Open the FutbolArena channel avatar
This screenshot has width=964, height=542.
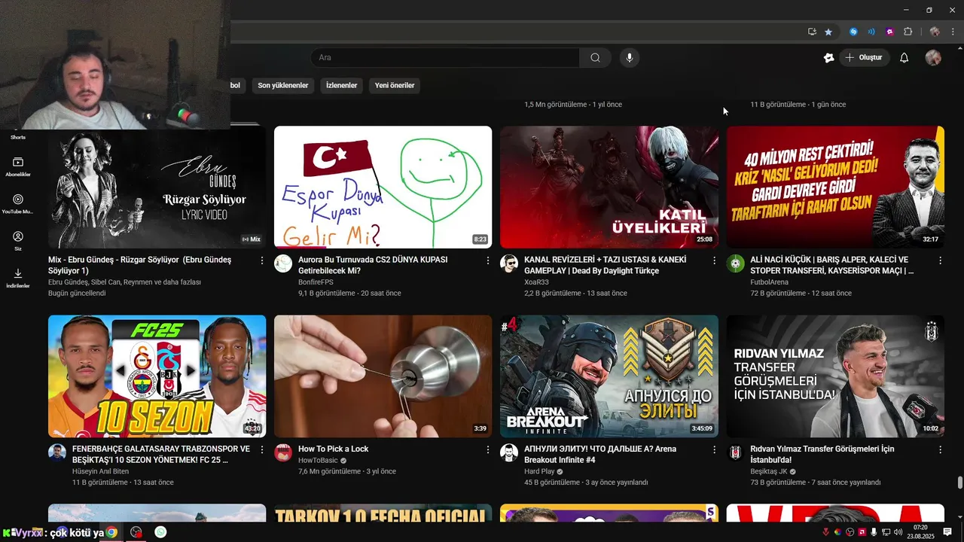coord(735,263)
